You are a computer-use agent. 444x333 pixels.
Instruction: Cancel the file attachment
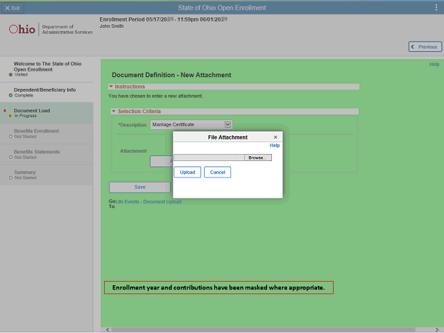(217, 172)
